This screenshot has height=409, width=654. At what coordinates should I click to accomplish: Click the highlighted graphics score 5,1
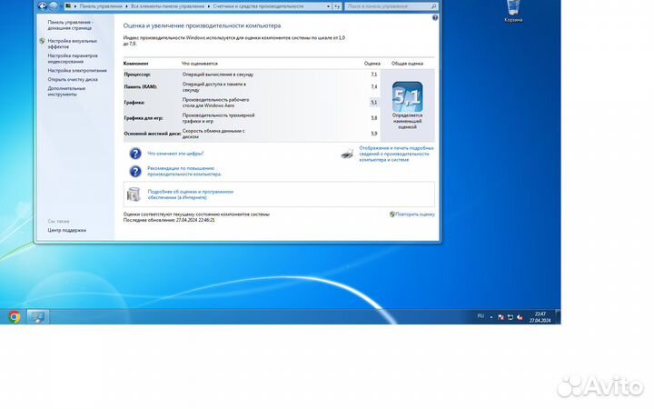[373, 102]
